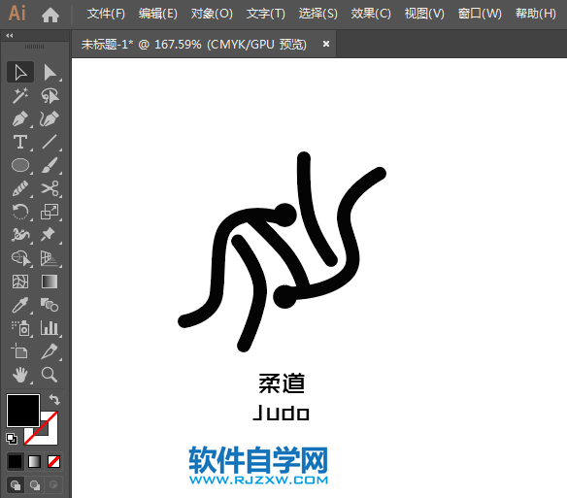Apply Gradient mode button below swatches
Viewport: 567px width, 498px height.
[x=34, y=461]
